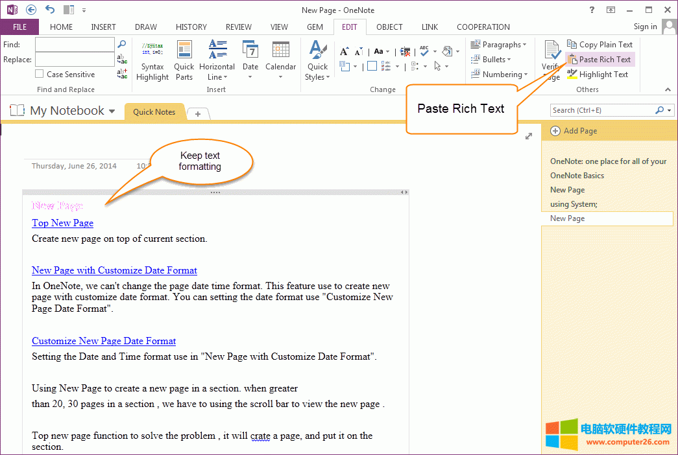Enable the Case Sensitive checkbox

(x=40, y=75)
